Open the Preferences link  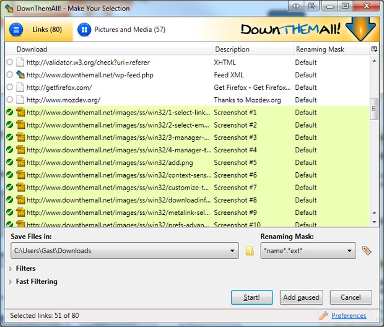tap(349, 315)
